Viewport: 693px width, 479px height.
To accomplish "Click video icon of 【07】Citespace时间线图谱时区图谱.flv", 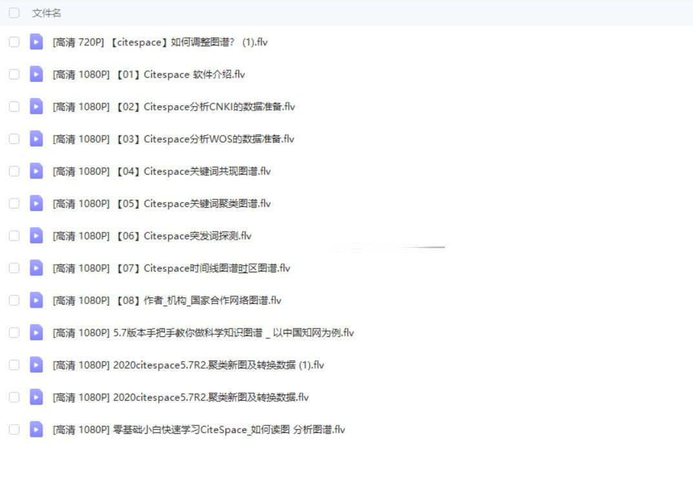I will 36,268.
